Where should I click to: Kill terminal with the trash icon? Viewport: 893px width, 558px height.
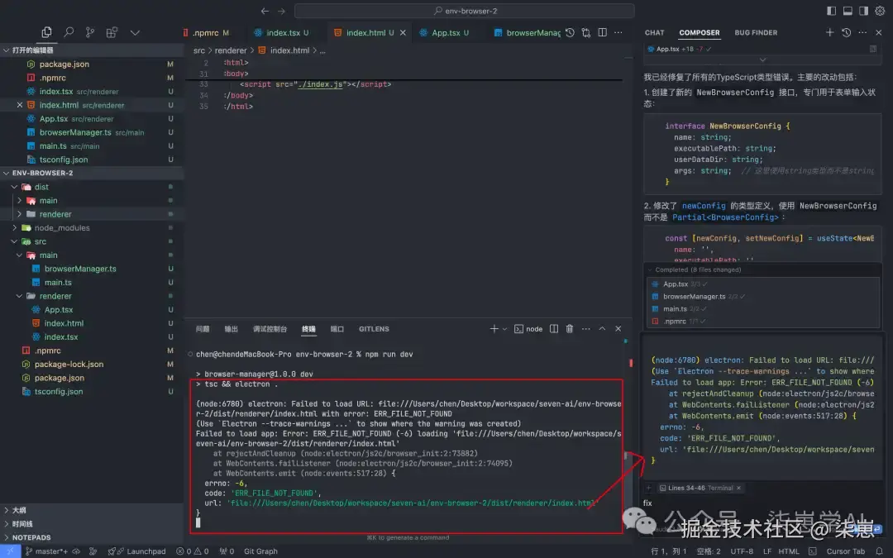pos(570,328)
